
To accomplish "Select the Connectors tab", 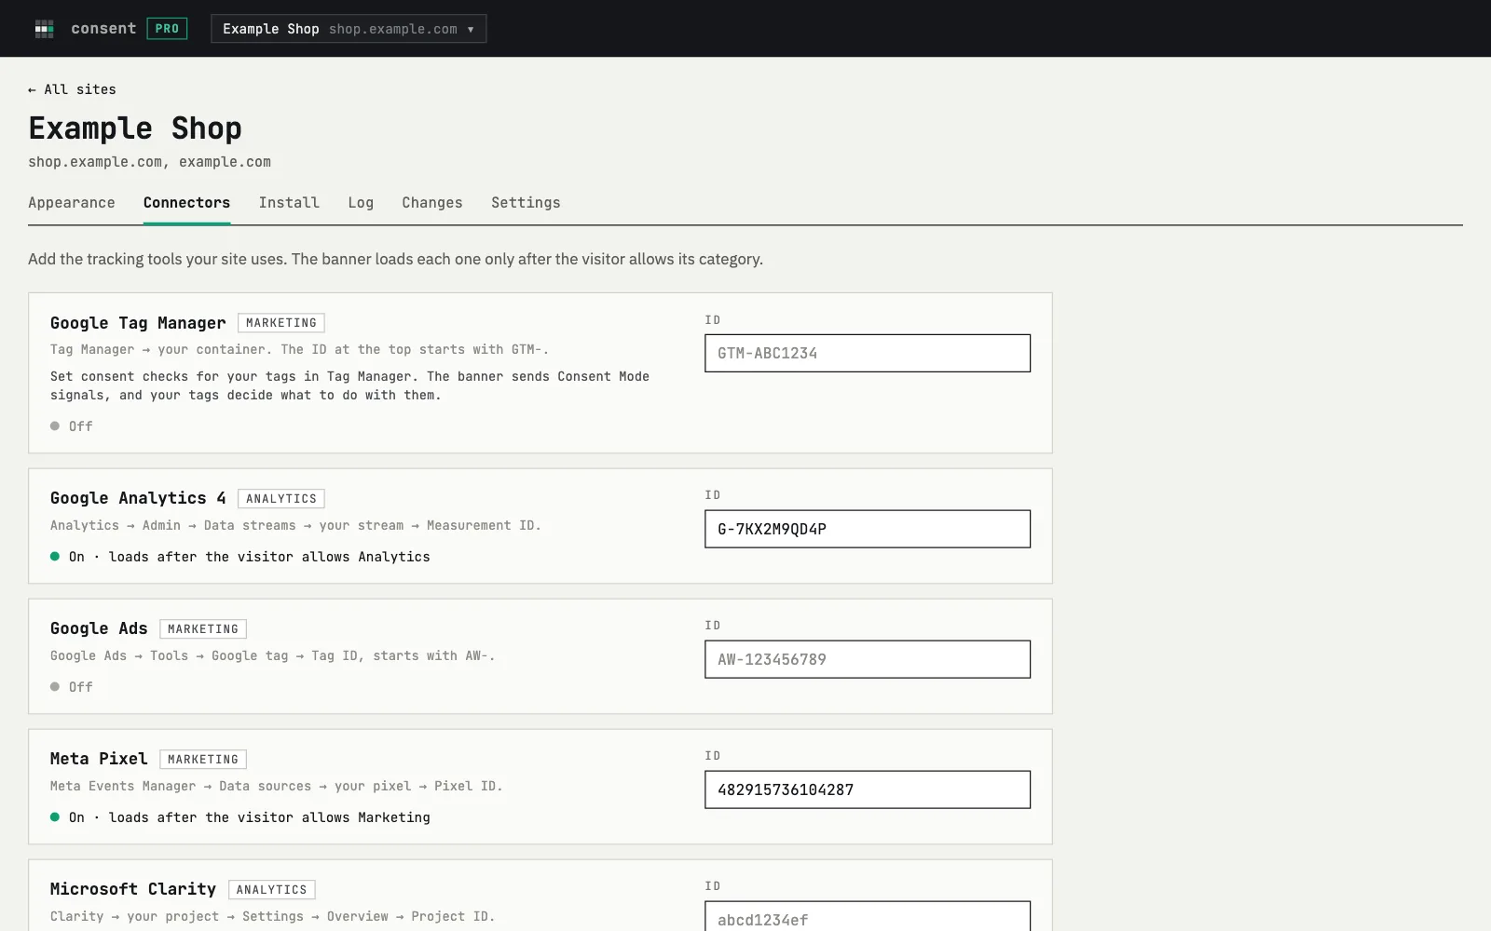I will coord(186,203).
